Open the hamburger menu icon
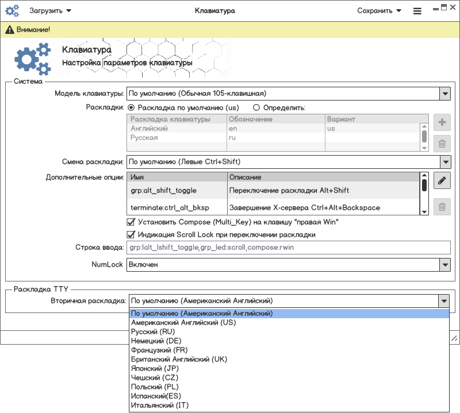This screenshot has width=460, height=413. point(417,11)
